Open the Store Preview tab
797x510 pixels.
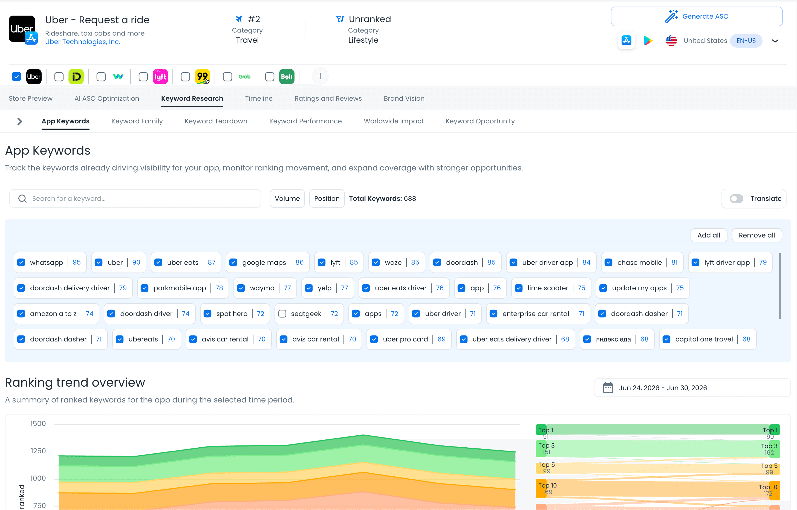[x=30, y=98]
